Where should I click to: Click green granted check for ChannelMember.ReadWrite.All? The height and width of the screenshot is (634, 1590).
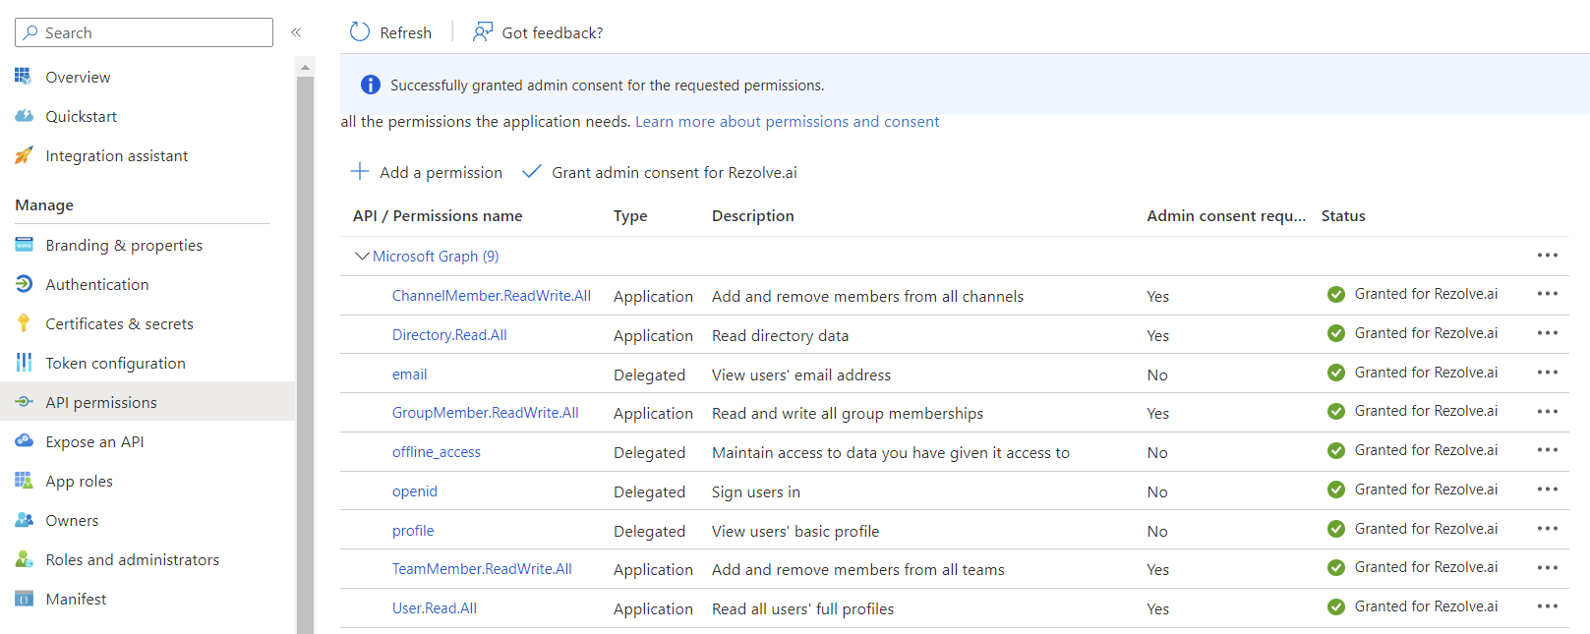point(1335,294)
